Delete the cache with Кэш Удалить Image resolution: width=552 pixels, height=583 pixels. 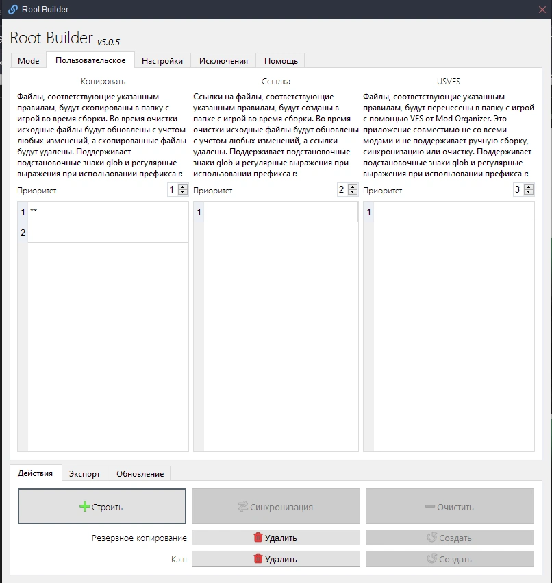276,559
